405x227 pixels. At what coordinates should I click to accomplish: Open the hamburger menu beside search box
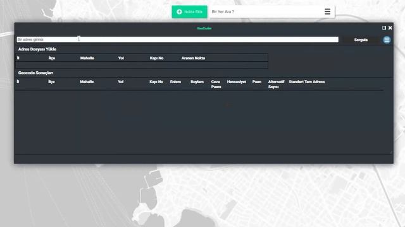(x=327, y=11)
